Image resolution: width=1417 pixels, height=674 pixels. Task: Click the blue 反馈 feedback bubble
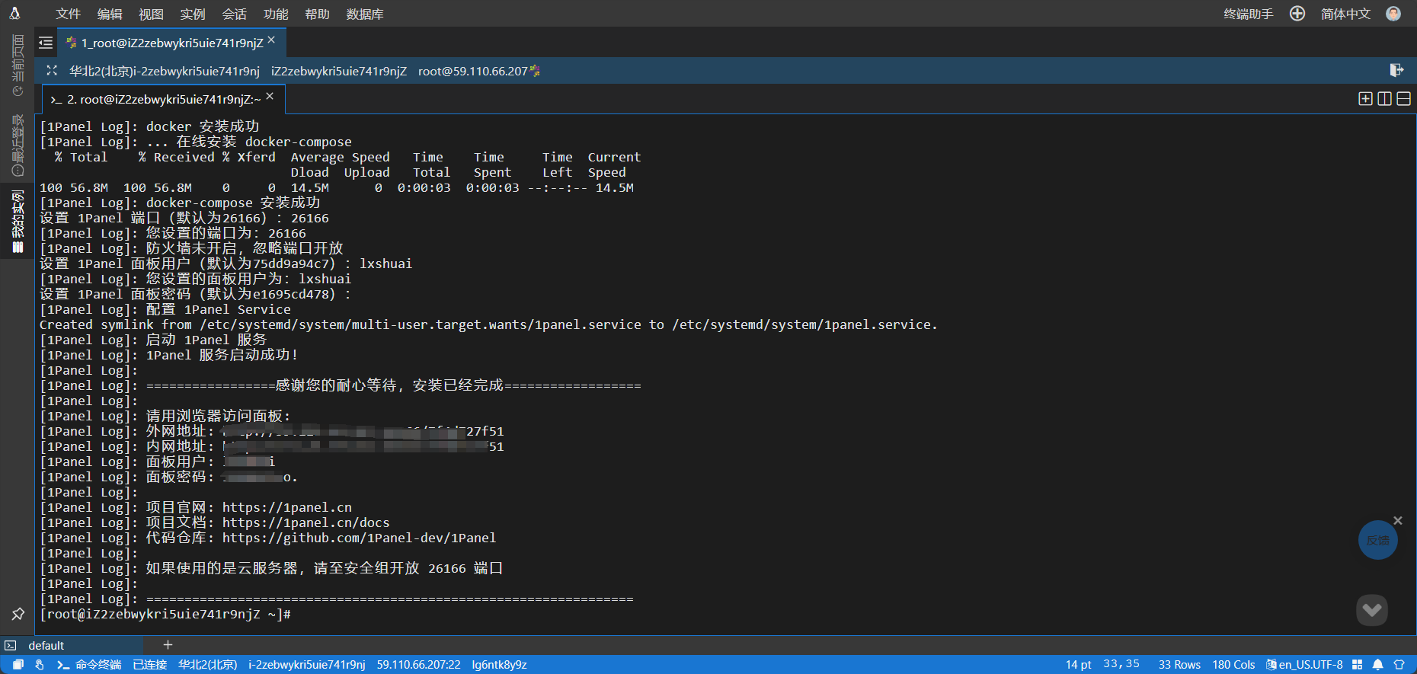(1377, 540)
